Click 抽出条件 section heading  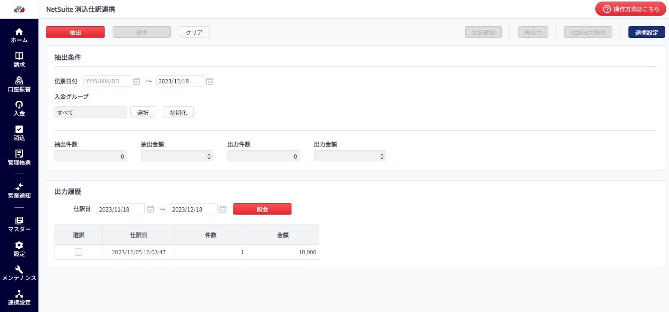(68, 57)
